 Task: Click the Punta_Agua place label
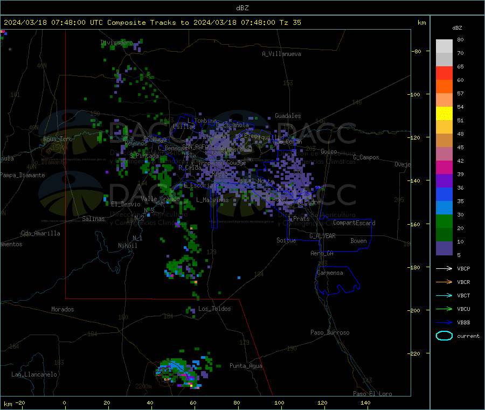[x=246, y=366]
